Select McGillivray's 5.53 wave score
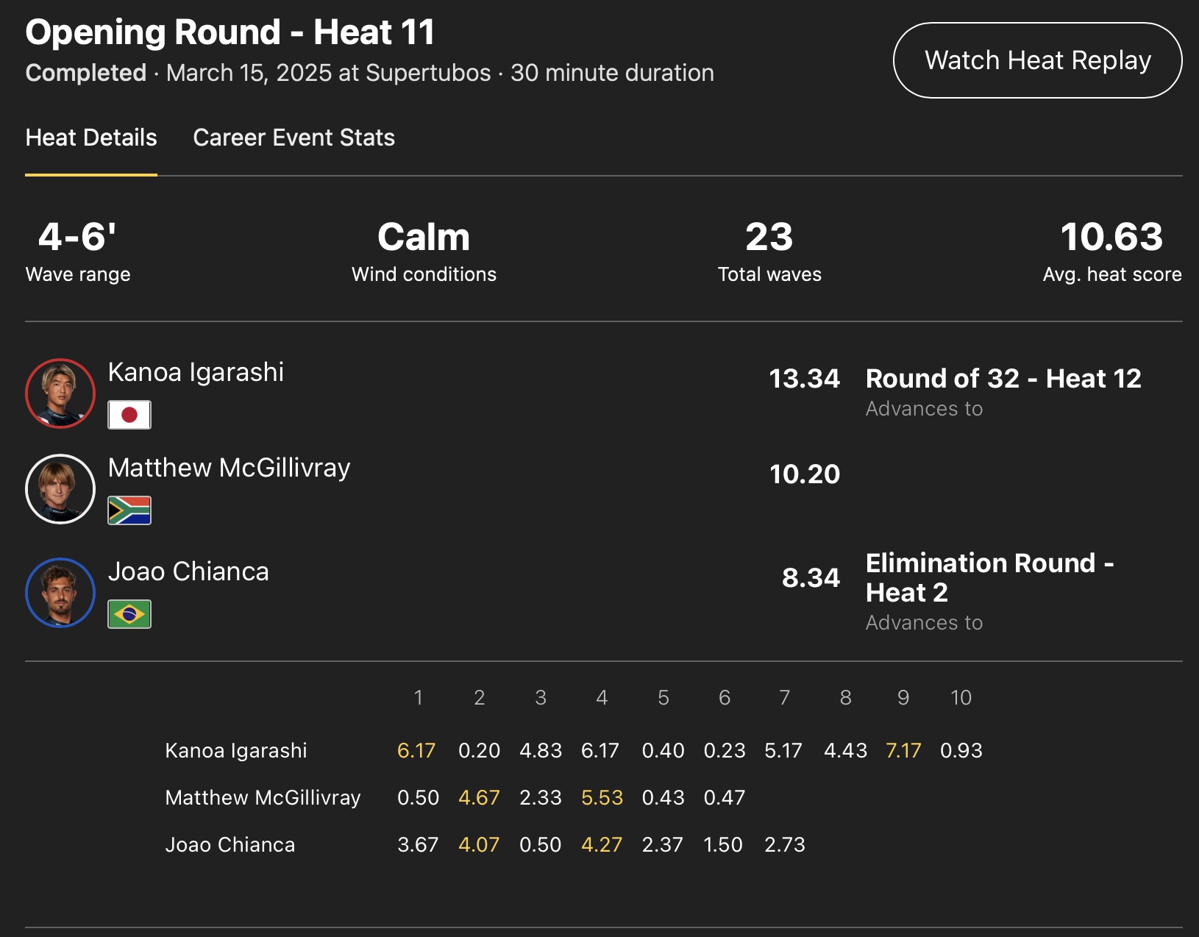 click(602, 797)
